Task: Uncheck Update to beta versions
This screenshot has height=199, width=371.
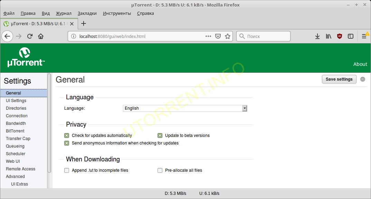Action: [x=160, y=136]
